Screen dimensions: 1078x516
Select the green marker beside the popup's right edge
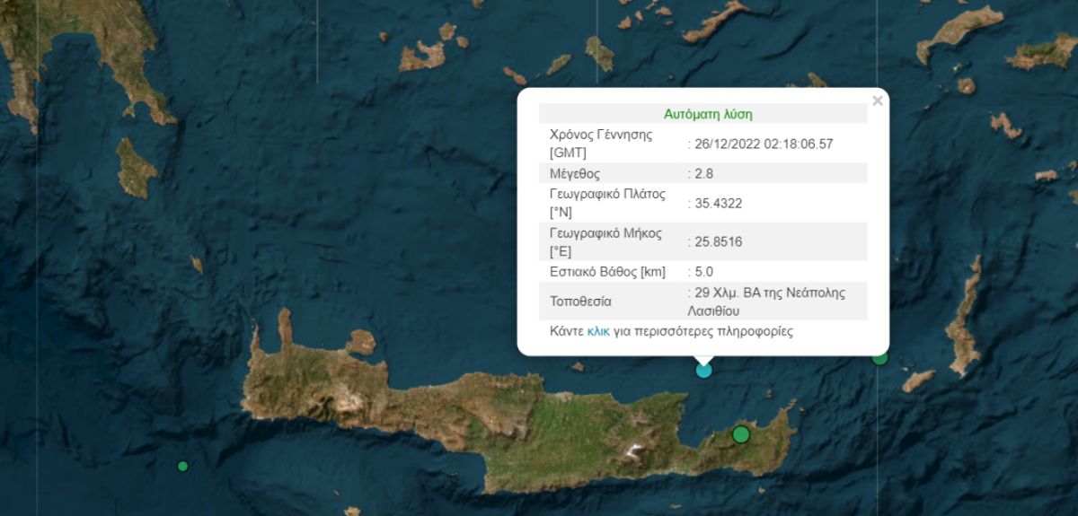(880, 357)
